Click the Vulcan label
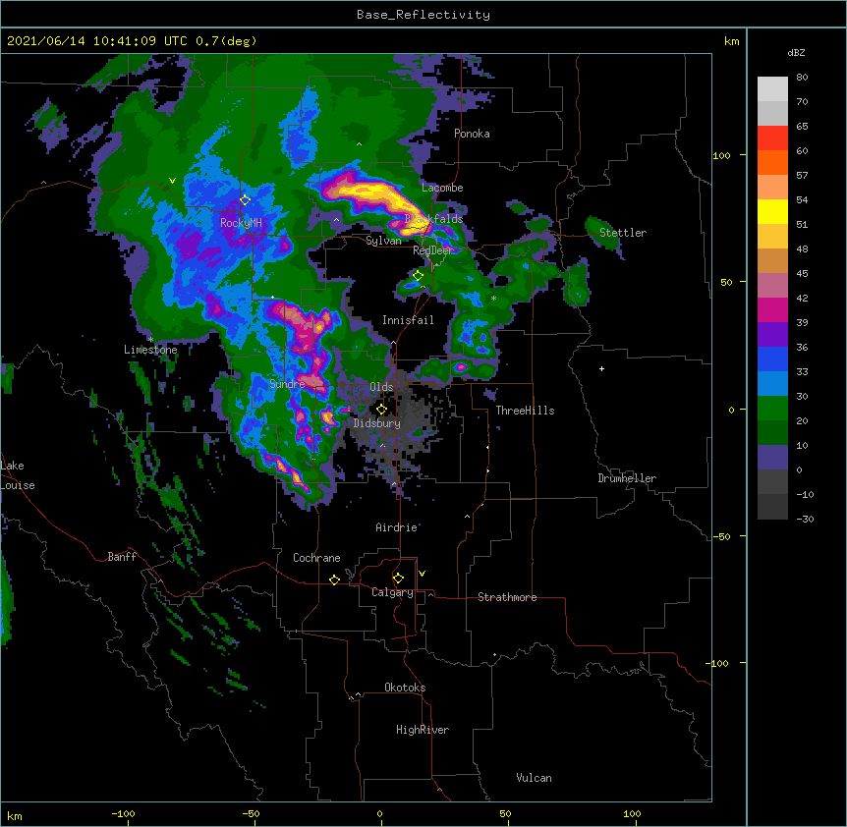This screenshot has width=847, height=827. [534, 778]
